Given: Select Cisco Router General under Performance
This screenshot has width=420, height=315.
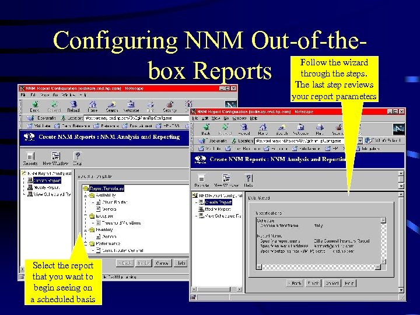Looking at the screenshot, I should click(x=120, y=250).
